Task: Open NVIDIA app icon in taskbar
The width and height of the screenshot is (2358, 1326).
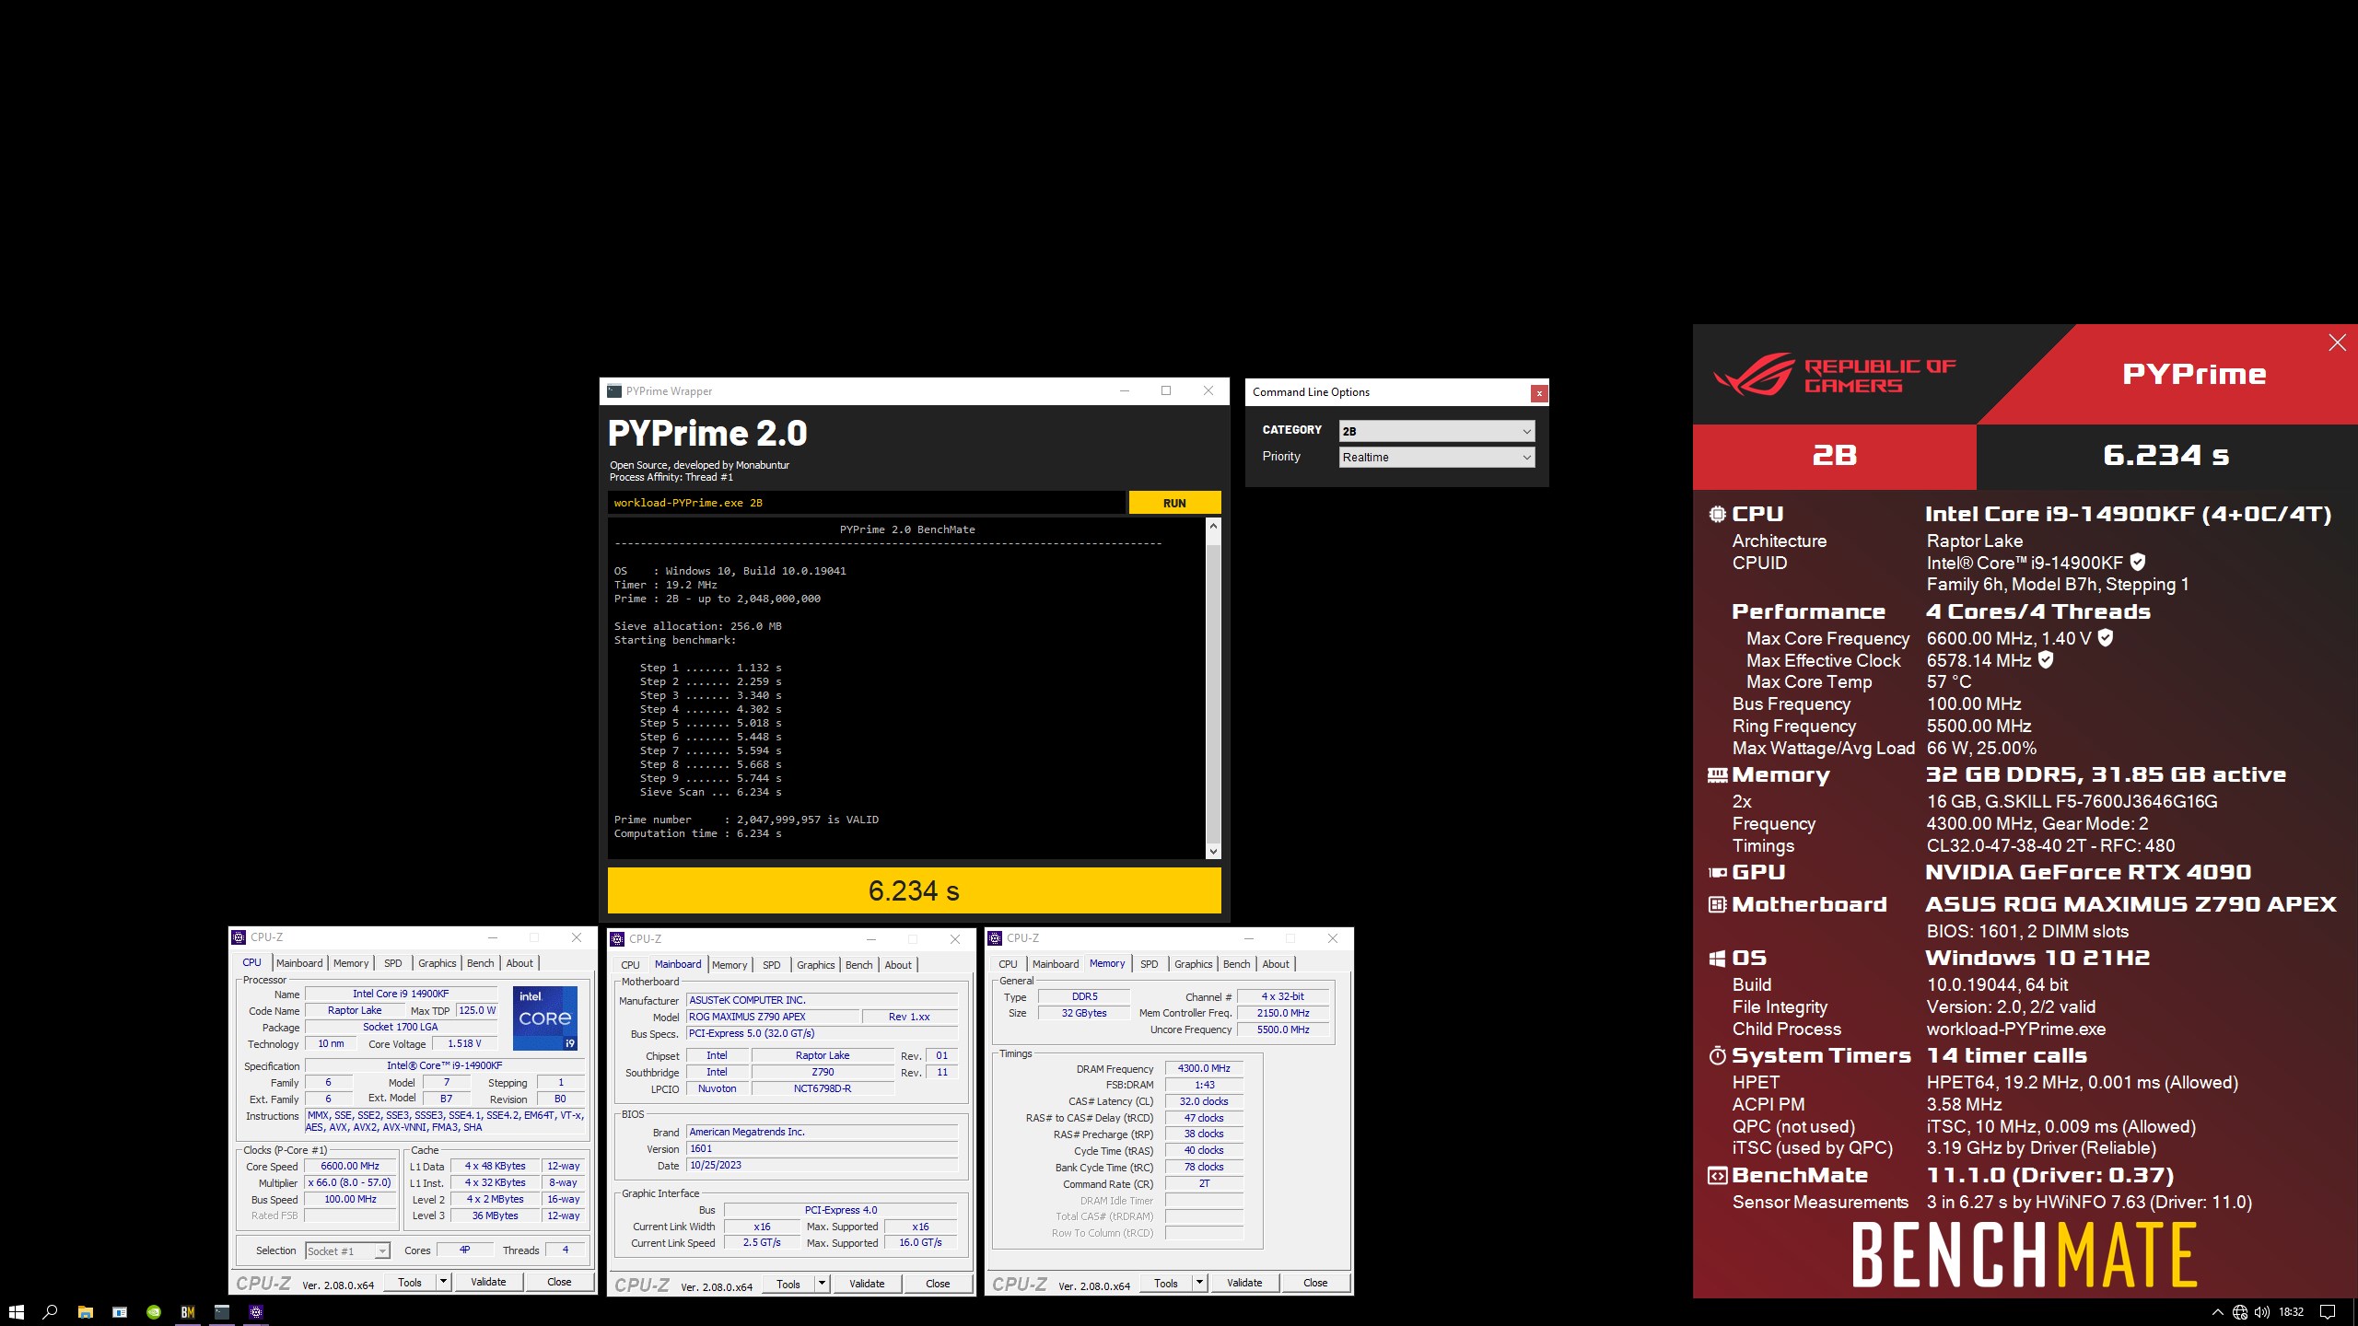Action: tap(154, 1311)
